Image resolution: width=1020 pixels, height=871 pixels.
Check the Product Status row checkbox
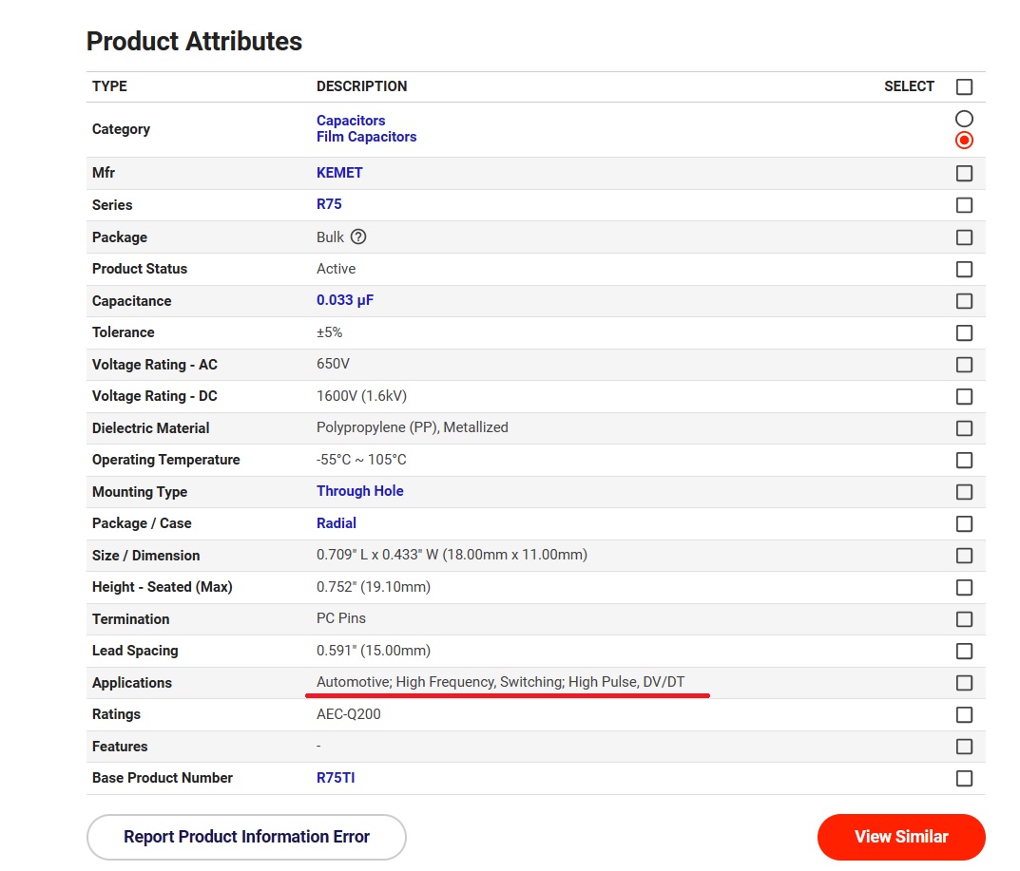tap(964, 269)
